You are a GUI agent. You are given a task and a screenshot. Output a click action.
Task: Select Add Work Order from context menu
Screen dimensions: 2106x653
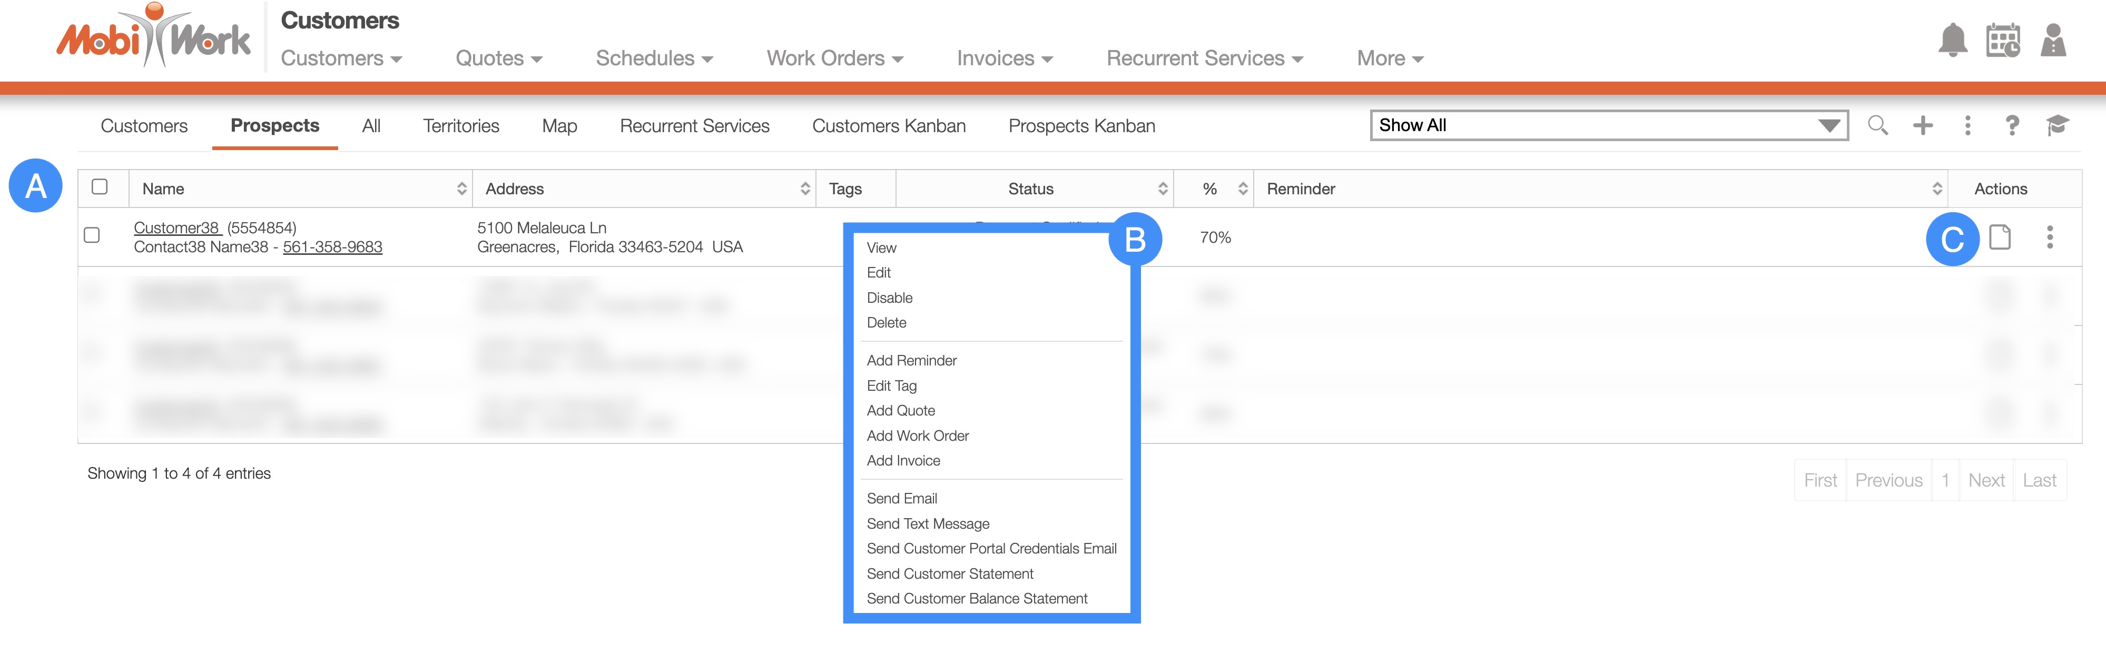coord(917,436)
